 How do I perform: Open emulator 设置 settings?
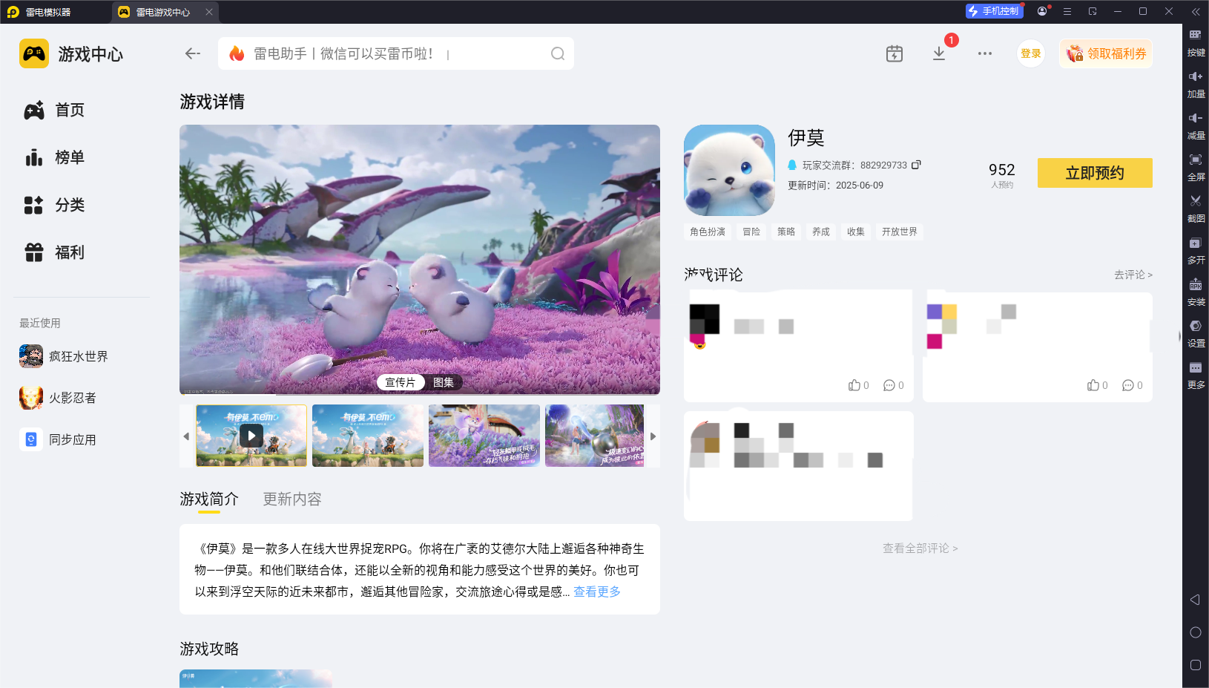coord(1196,334)
